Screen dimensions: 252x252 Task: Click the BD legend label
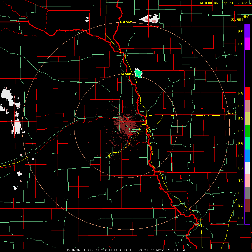(240, 119)
